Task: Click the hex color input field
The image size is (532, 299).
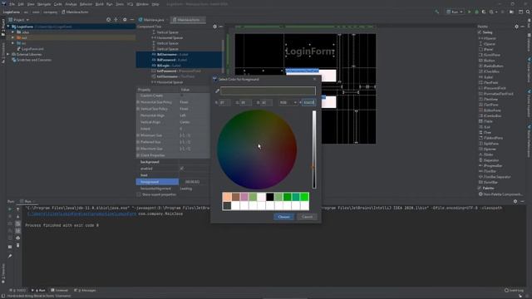Action: tap(308, 102)
